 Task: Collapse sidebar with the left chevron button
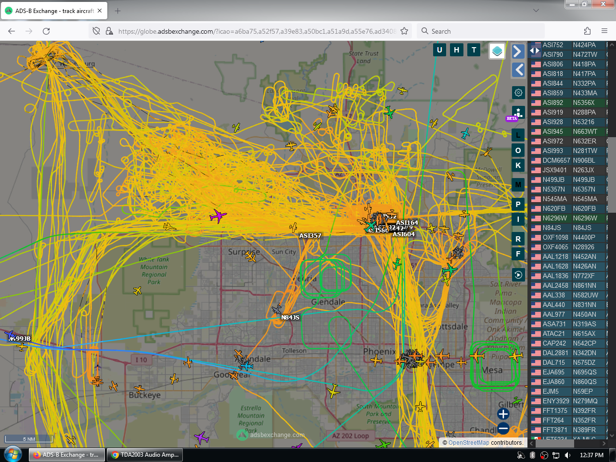point(518,70)
